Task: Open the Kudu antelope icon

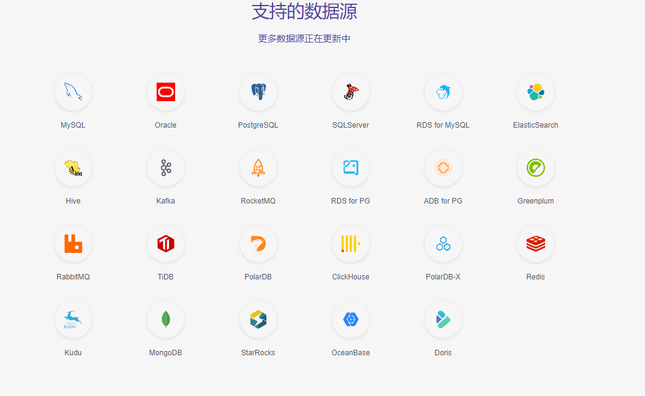Action: (x=73, y=320)
